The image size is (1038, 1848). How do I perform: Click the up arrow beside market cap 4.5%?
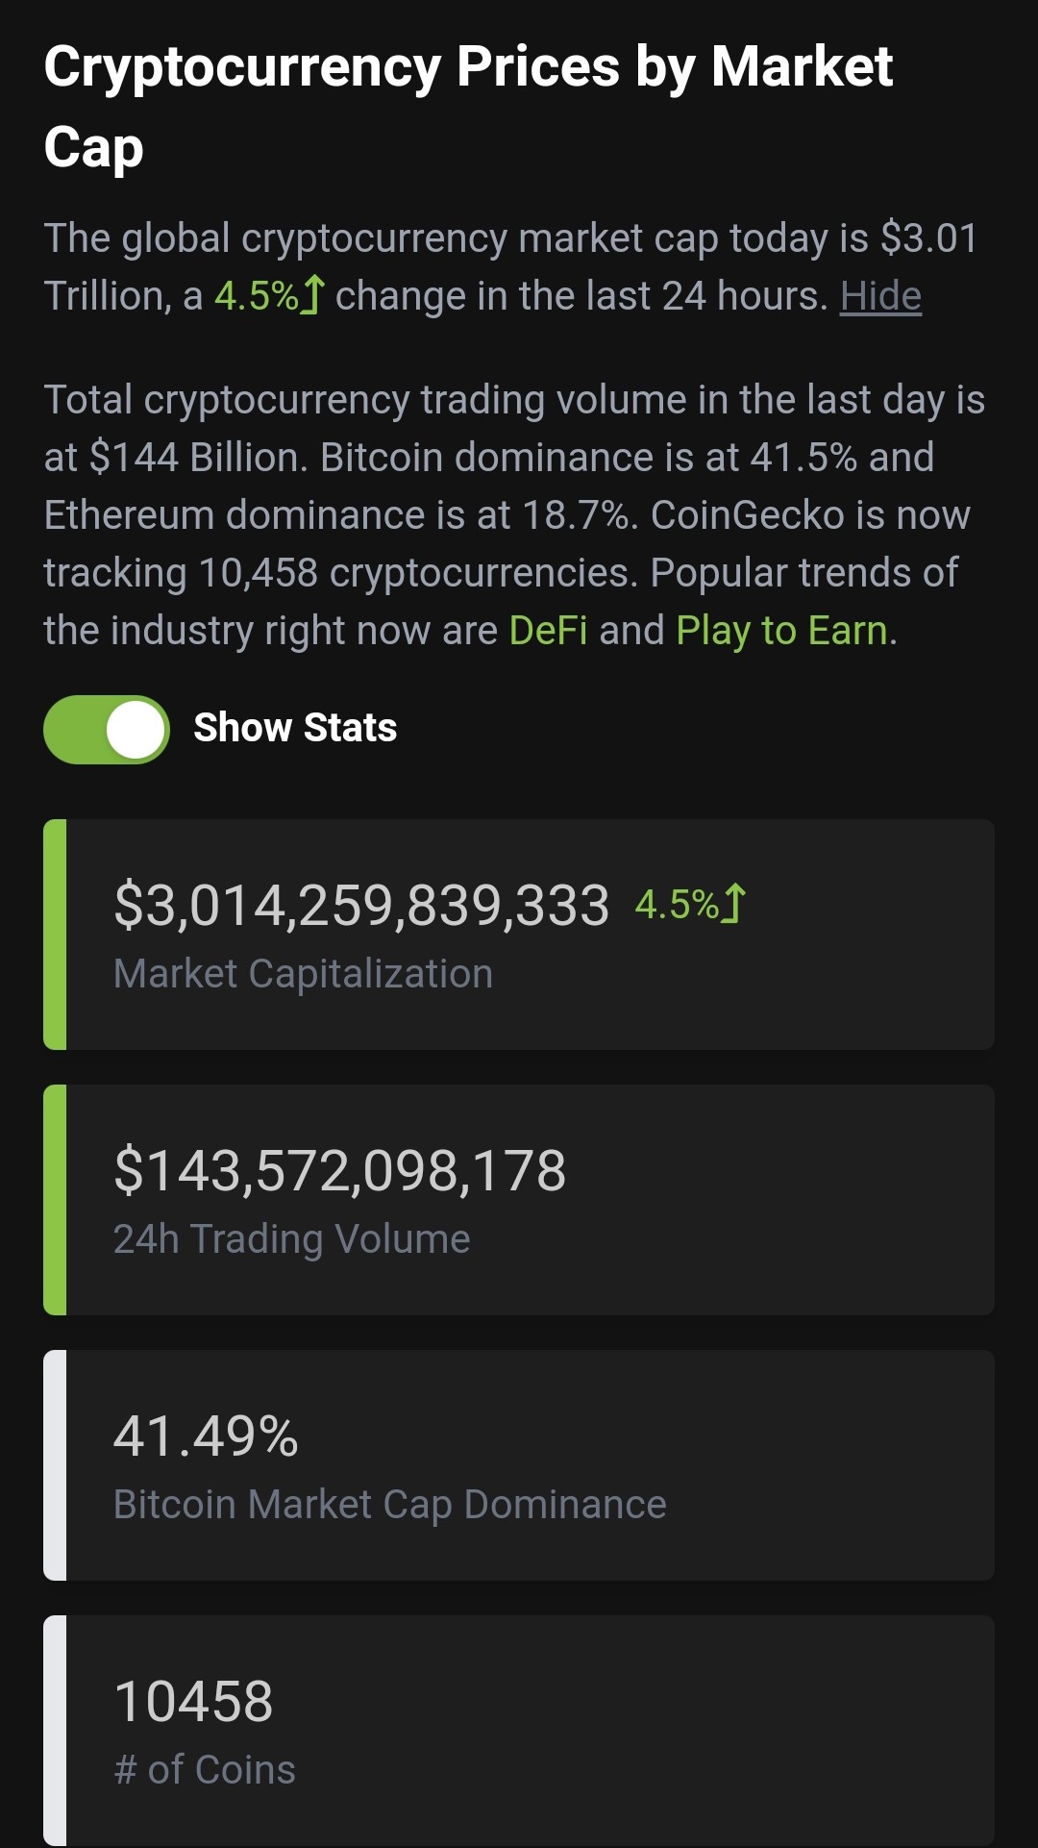(x=733, y=904)
